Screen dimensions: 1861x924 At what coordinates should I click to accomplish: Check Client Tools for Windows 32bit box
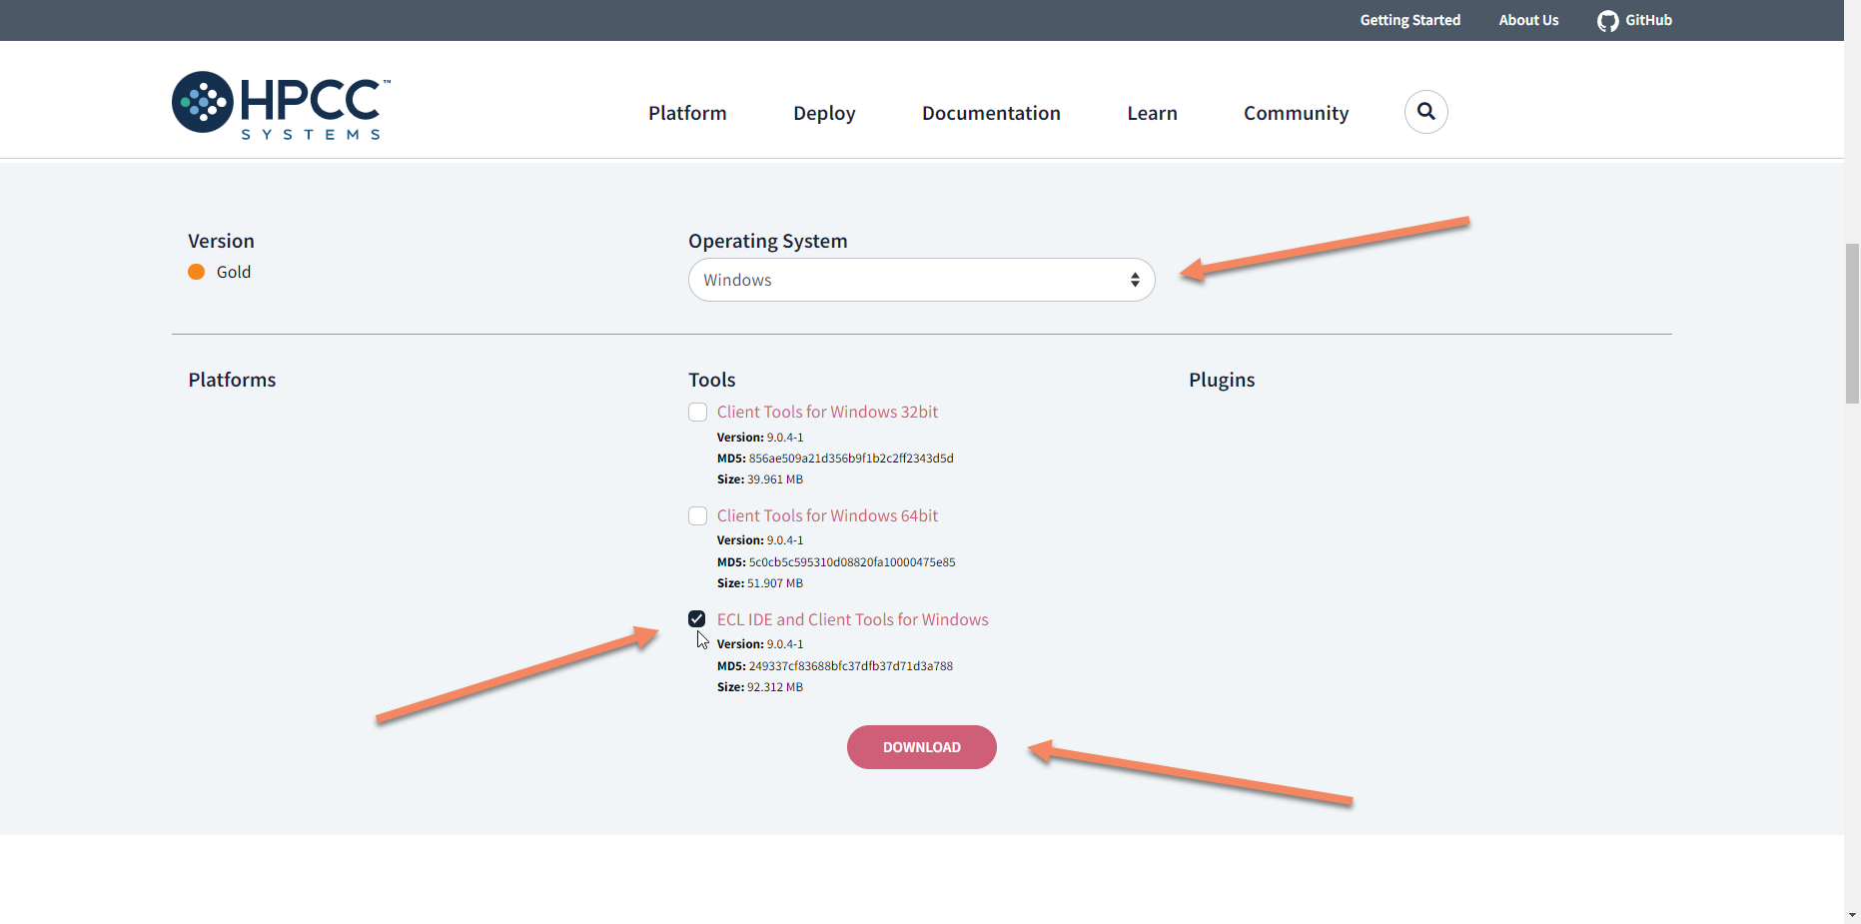click(697, 413)
